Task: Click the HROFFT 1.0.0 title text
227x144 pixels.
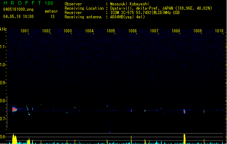Action: click(x=29, y=3)
